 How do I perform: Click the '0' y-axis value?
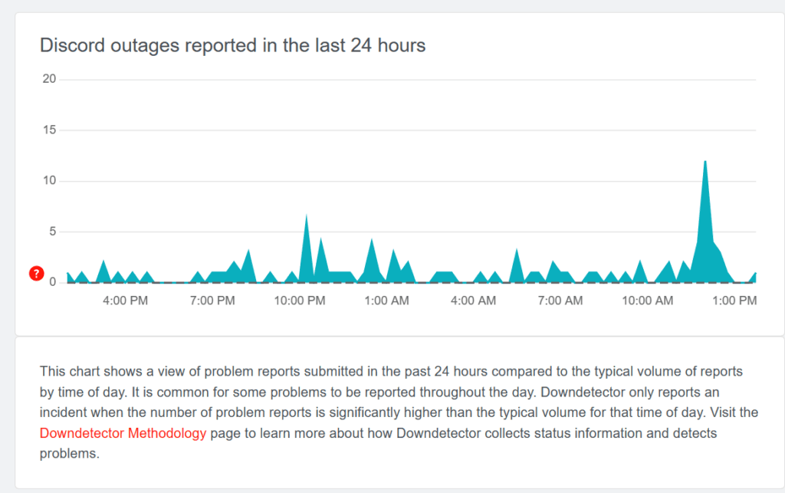coord(53,282)
